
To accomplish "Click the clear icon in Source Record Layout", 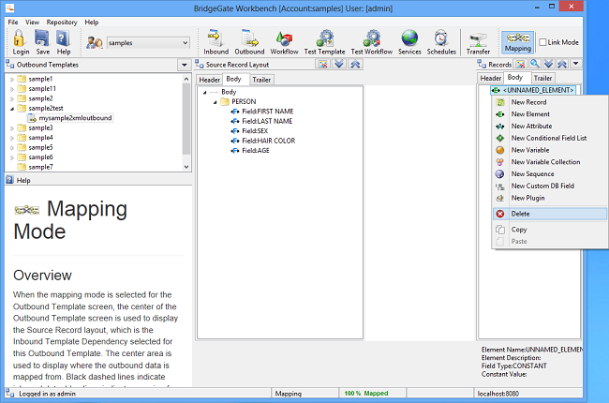I will click(x=322, y=64).
